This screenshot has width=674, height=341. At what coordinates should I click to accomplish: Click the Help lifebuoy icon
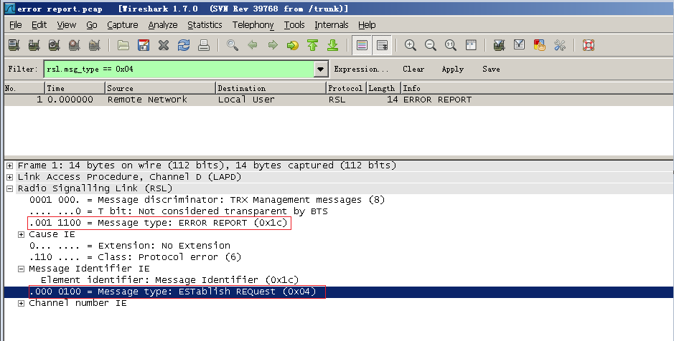[589, 45]
